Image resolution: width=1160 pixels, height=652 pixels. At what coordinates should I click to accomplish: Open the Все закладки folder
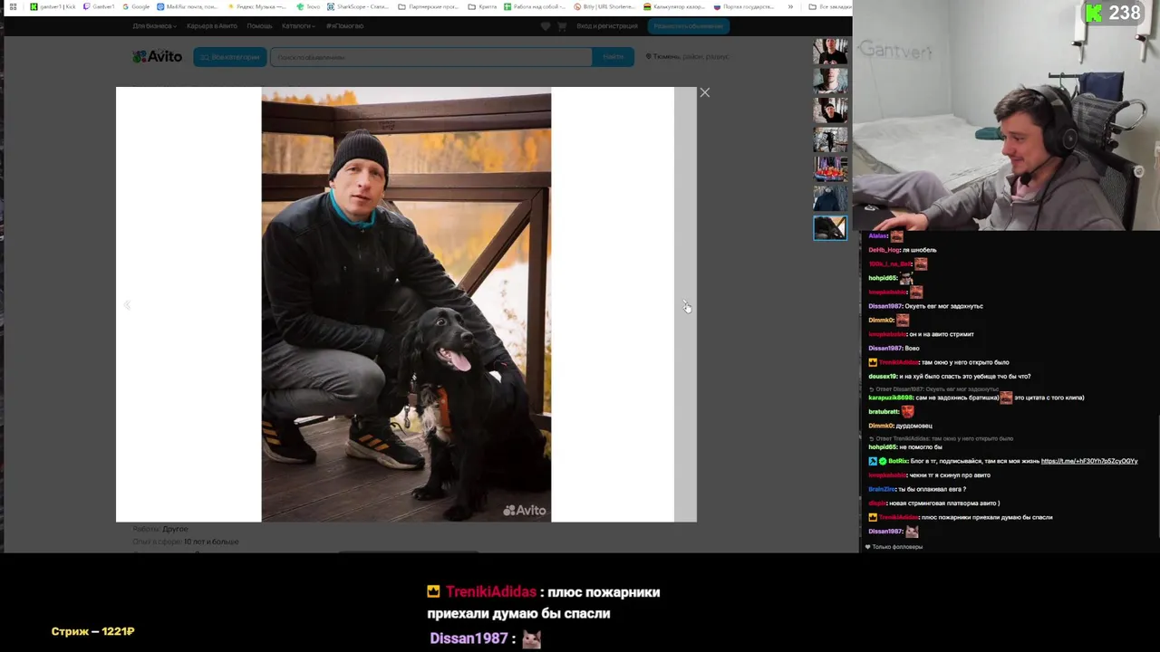coord(830,6)
